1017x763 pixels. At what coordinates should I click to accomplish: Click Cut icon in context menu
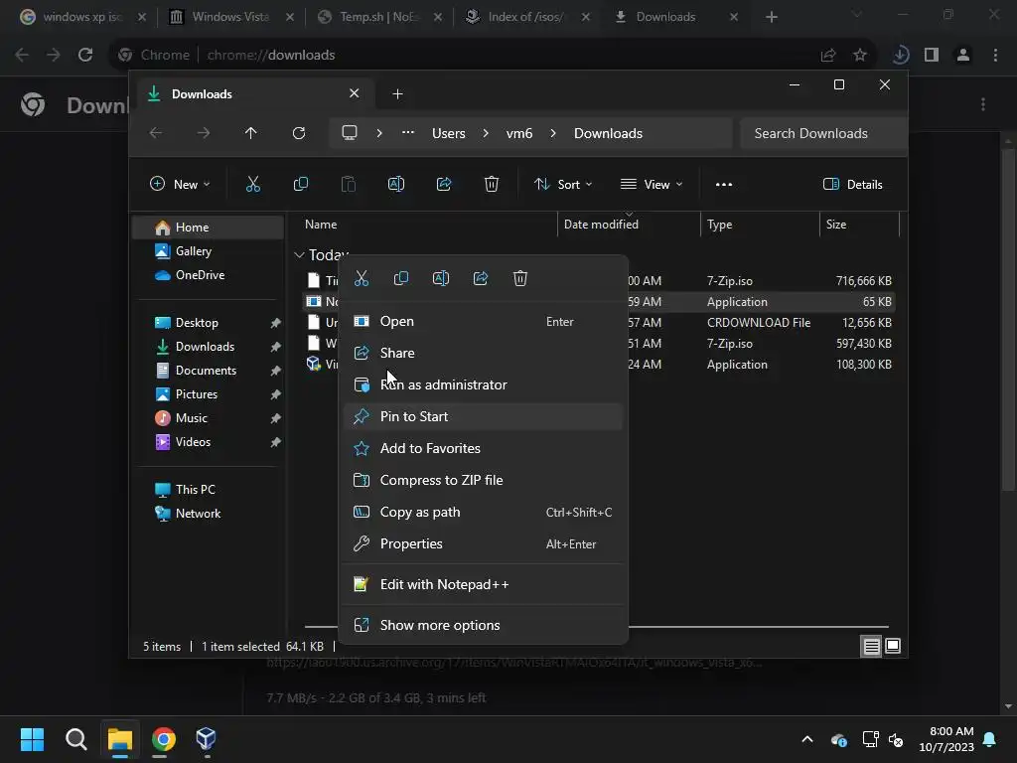(362, 279)
